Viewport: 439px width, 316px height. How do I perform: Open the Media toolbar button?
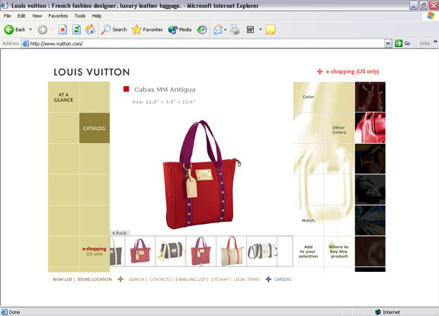[x=180, y=30]
